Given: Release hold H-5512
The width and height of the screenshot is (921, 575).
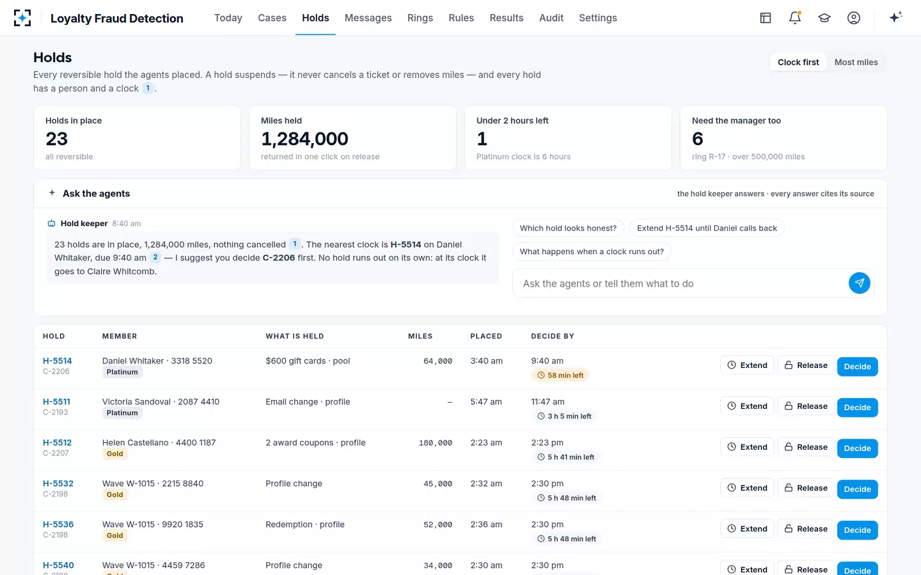Looking at the screenshot, I should [x=806, y=447].
